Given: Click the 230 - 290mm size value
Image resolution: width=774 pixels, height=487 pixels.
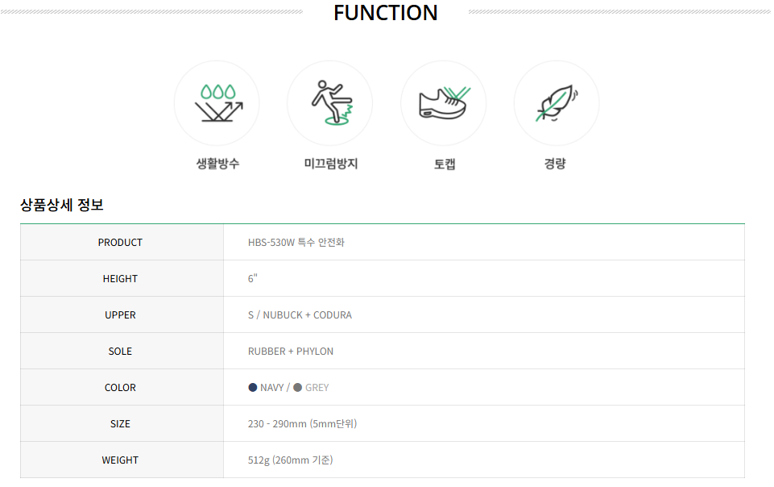Looking at the screenshot, I should click(302, 424).
